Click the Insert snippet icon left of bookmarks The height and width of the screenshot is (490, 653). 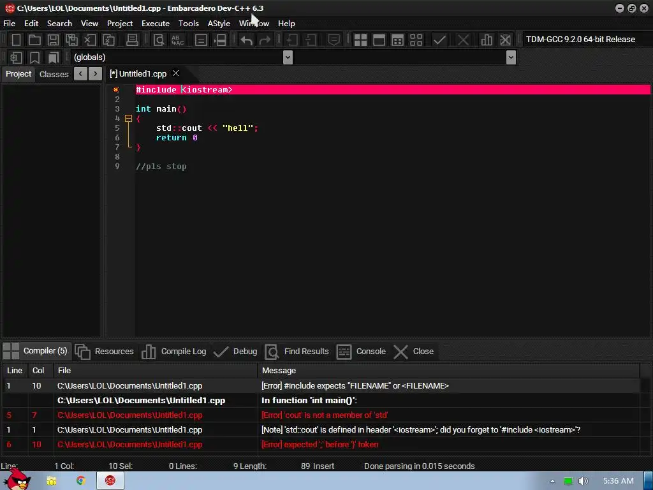16,57
